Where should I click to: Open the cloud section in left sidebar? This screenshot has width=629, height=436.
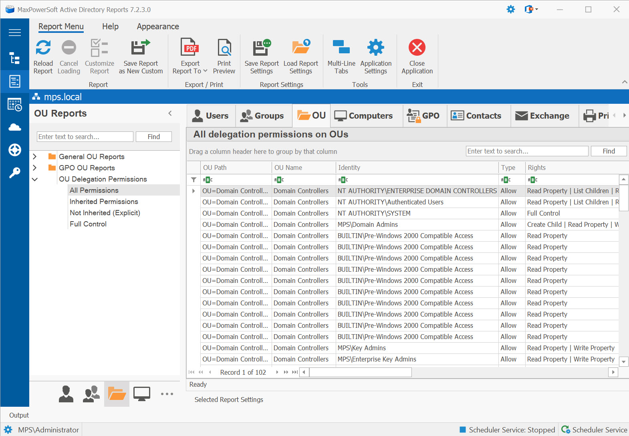15,127
